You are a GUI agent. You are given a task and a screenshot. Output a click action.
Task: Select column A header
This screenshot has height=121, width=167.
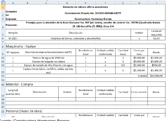(13, 3)
